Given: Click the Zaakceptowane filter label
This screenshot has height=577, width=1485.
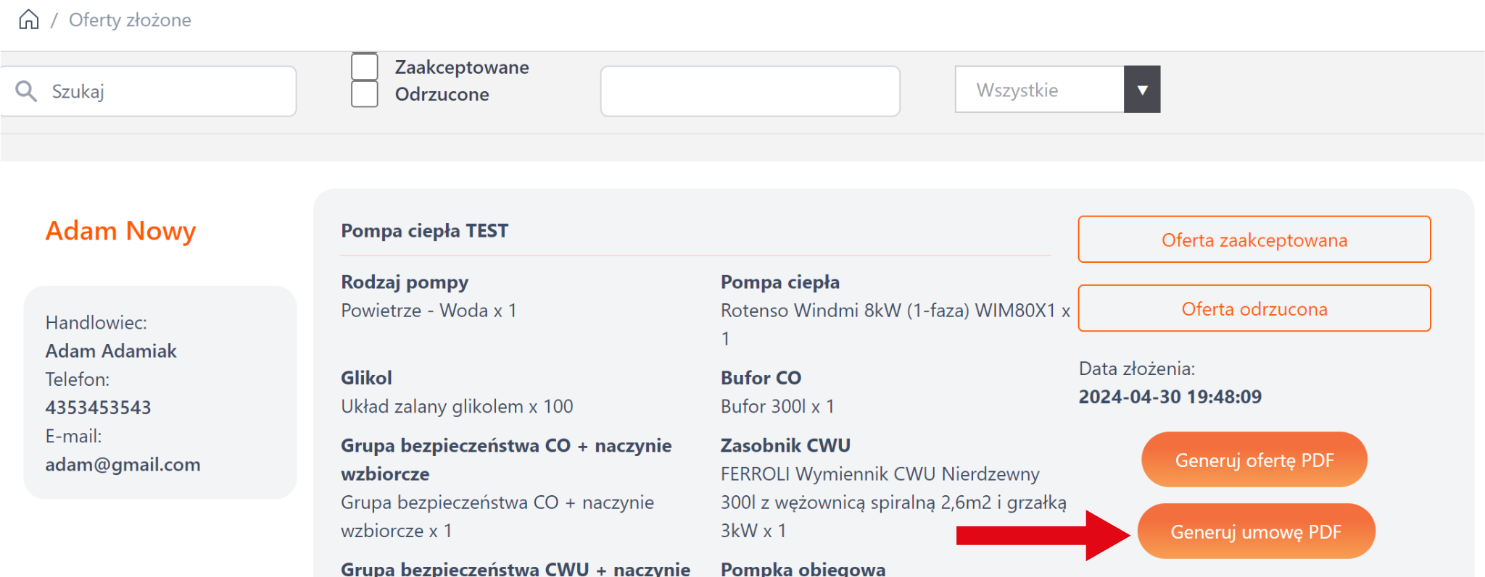Looking at the screenshot, I should coord(462,67).
